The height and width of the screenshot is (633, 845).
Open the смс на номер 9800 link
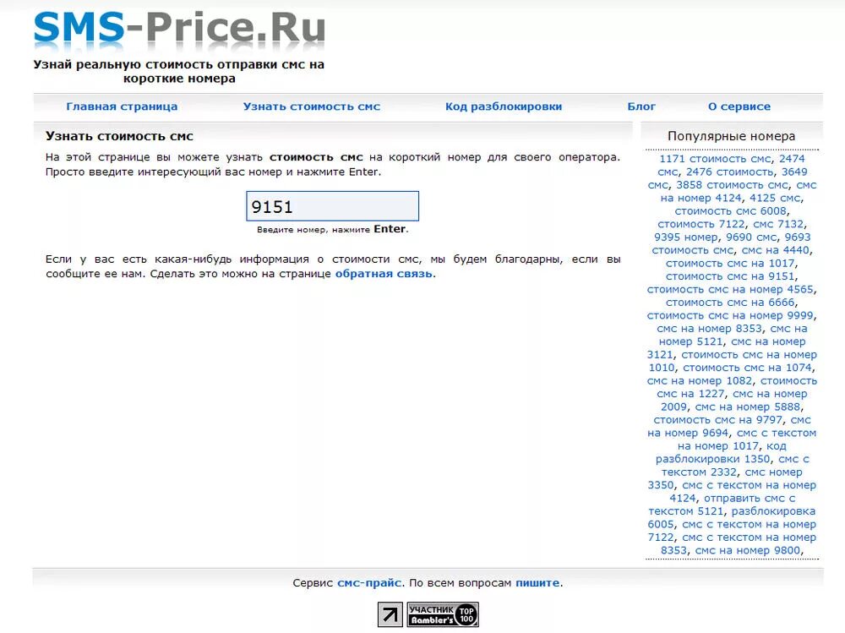[x=748, y=550]
